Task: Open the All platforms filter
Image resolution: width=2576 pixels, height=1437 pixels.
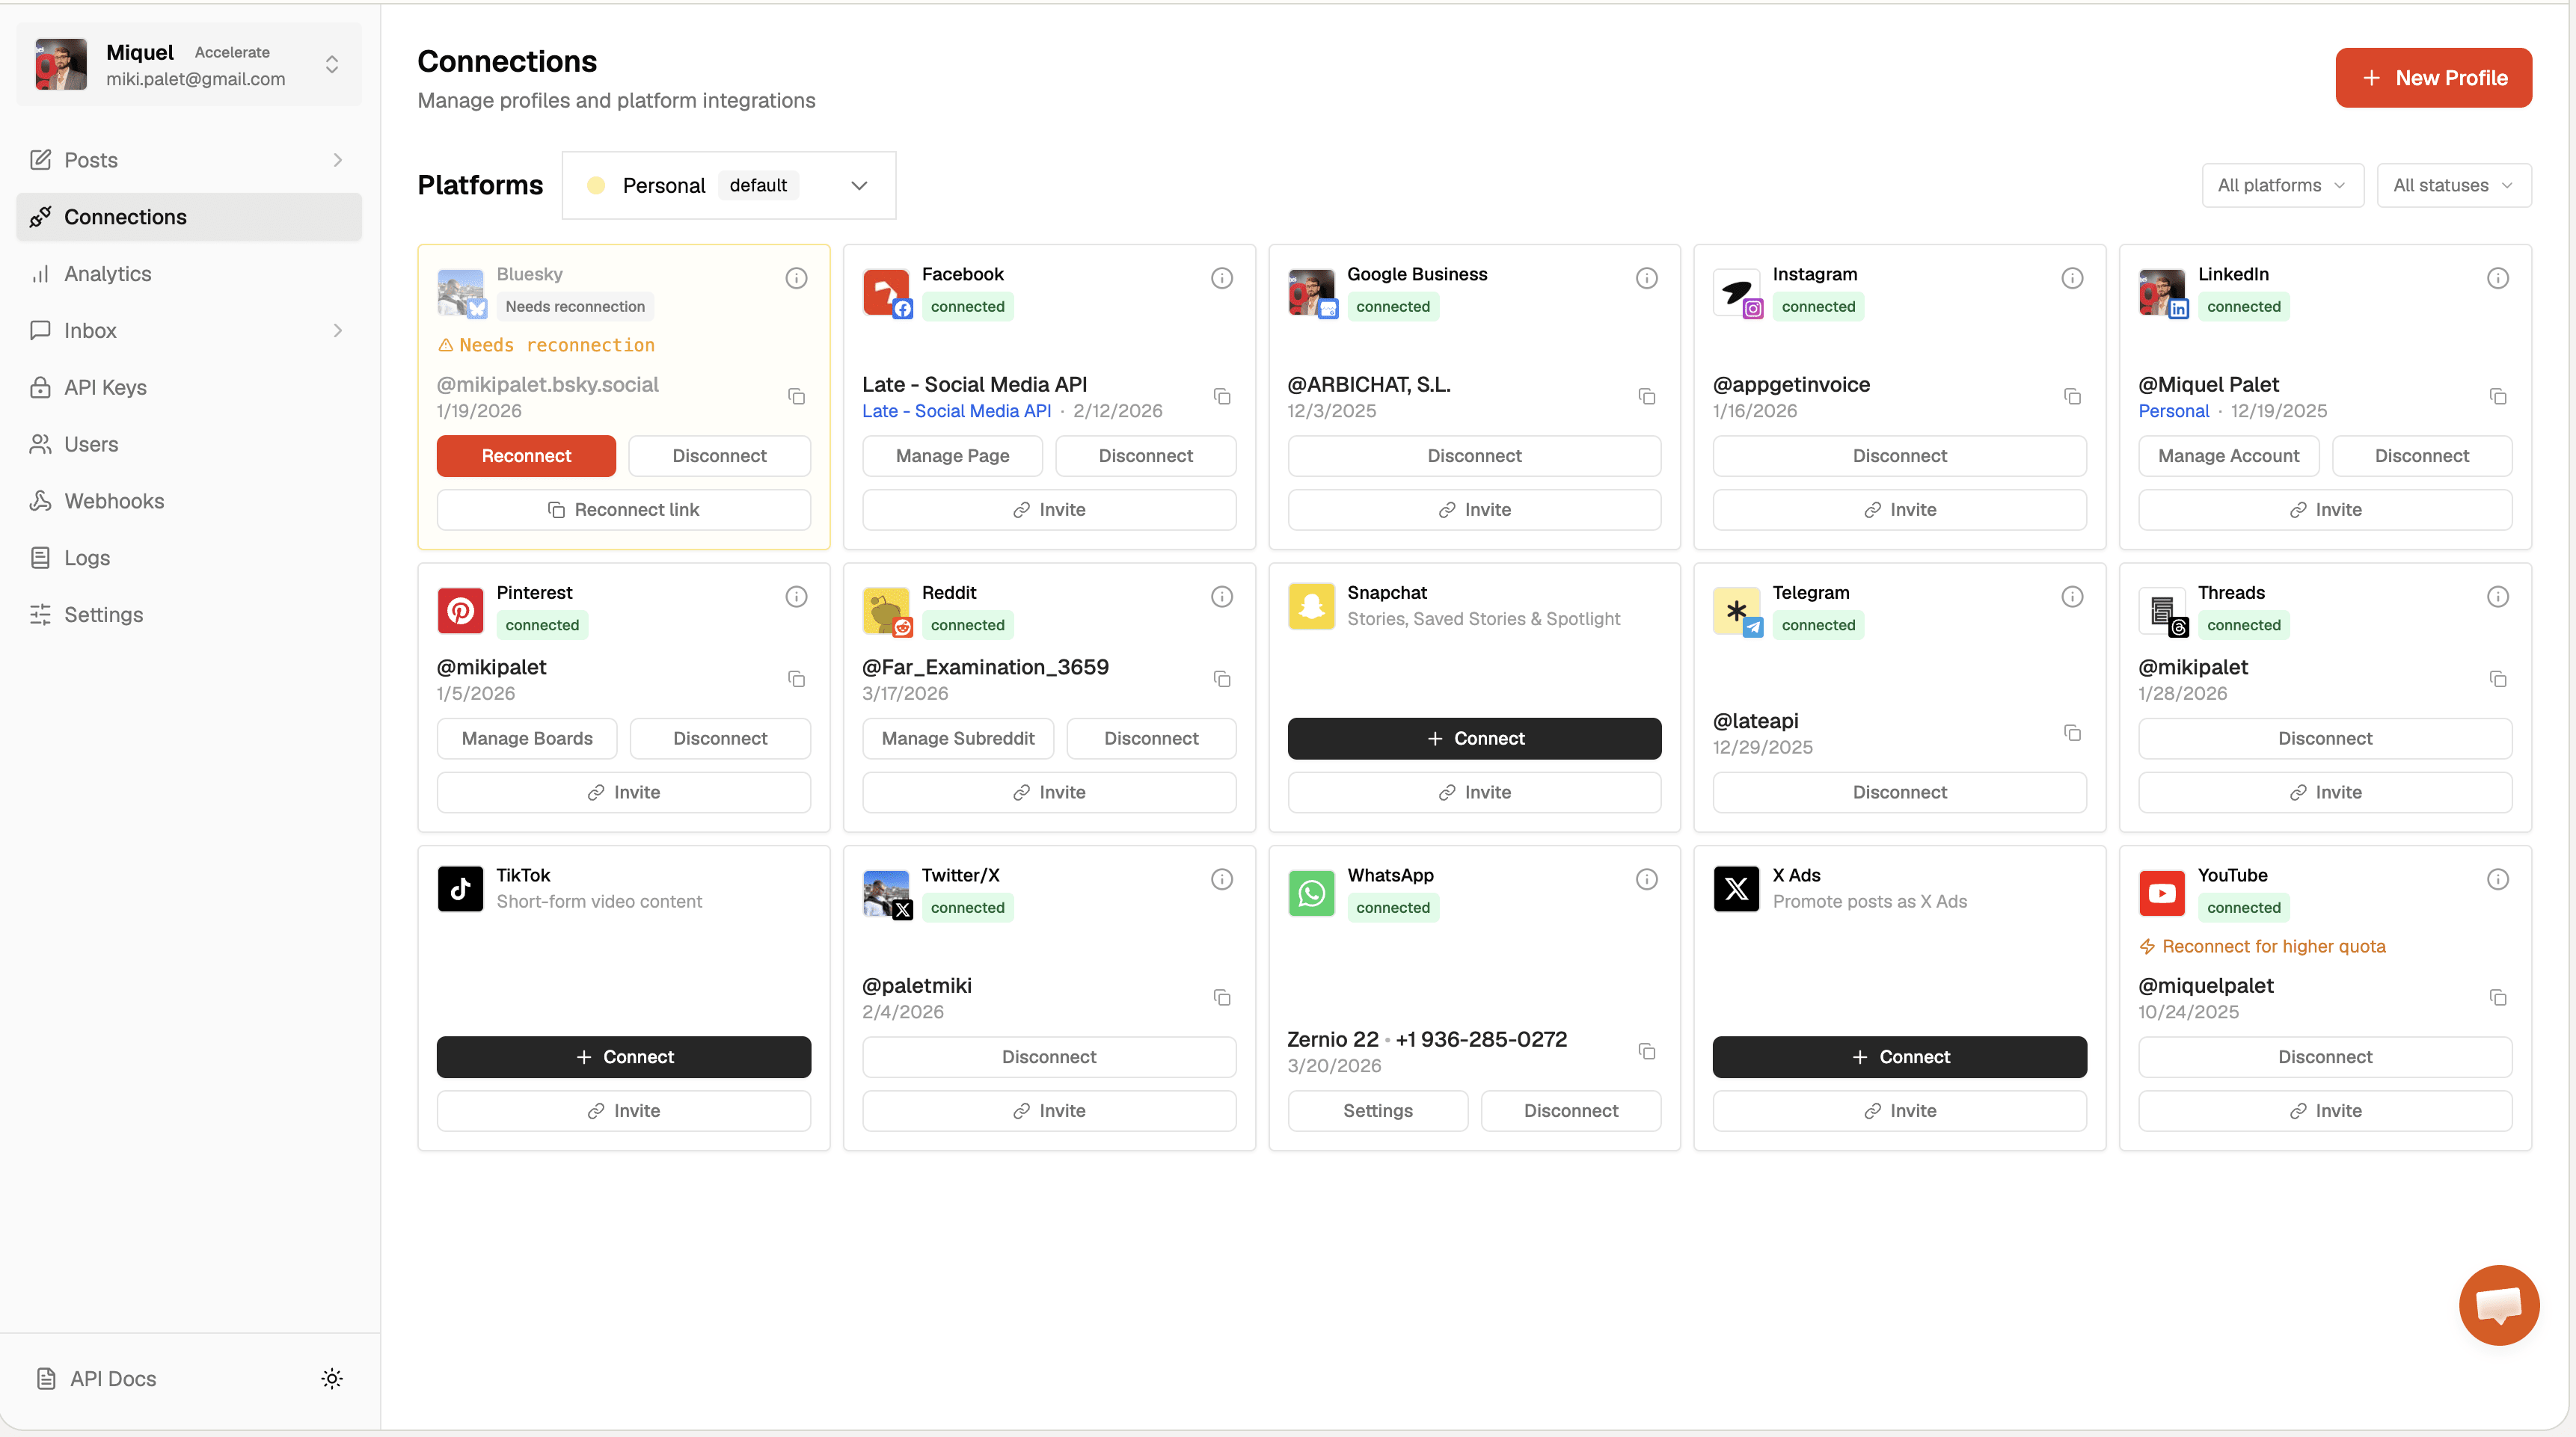Action: tap(2281, 185)
